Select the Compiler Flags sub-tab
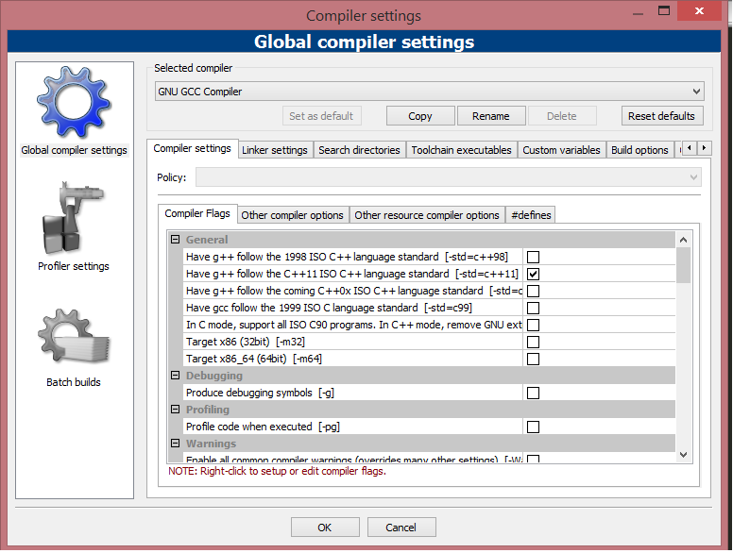The image size is (733, 553). (197, 213)
